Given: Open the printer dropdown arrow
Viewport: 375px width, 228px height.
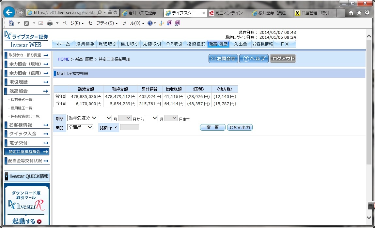Looking at the screenshot, I should pos(57,23).
